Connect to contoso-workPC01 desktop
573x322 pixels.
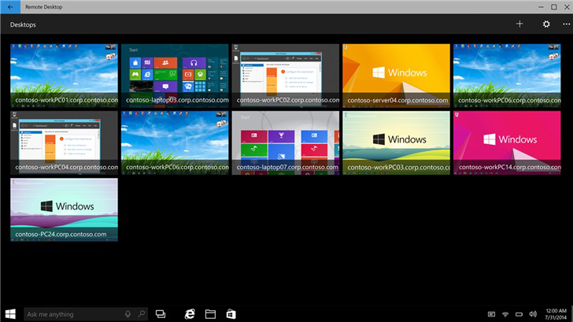(x=64, y=75)
